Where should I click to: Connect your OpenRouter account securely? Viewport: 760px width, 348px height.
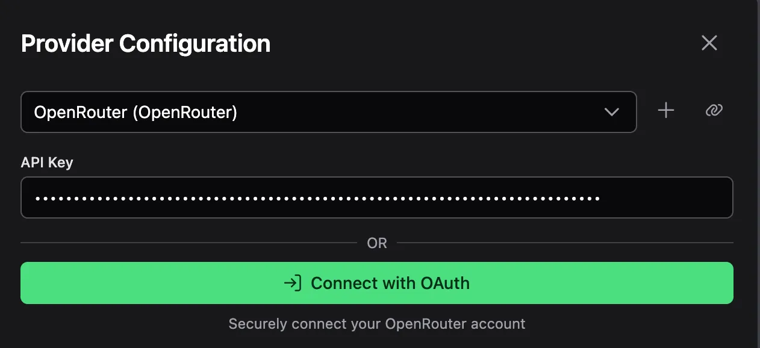[x=377, y=283]
